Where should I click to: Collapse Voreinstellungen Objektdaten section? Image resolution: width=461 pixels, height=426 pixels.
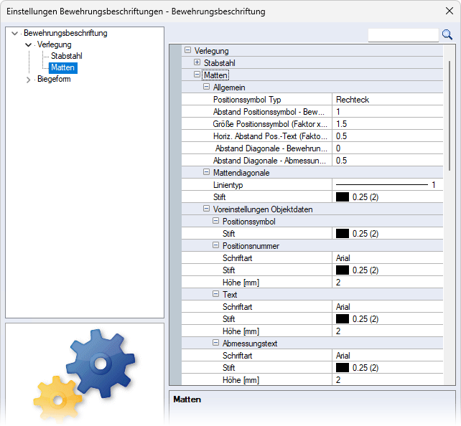[x=207, y=209]
